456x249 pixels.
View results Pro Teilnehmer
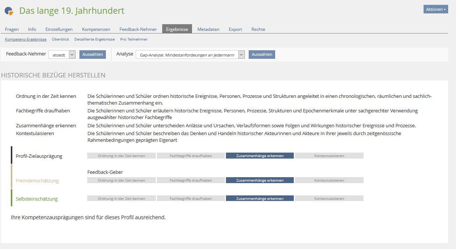pos(134,39)
